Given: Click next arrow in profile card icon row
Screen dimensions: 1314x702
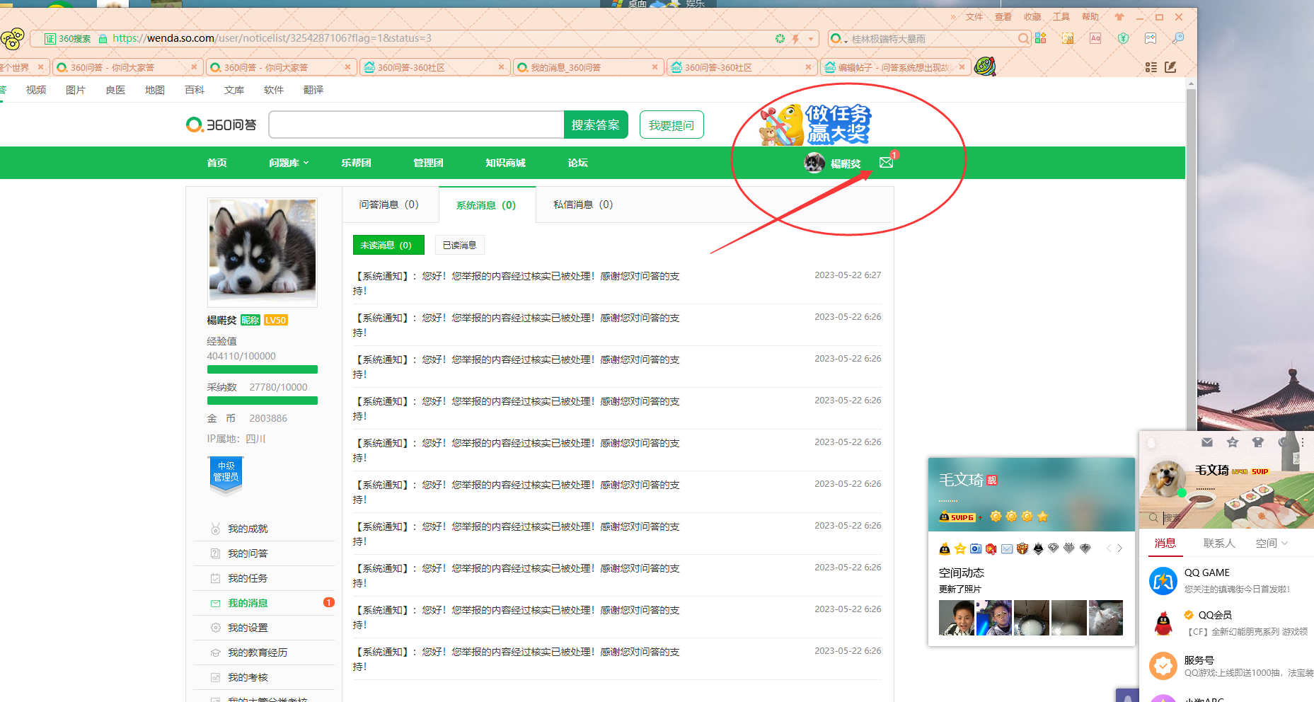Looking at the screenshot, I should pyautogui.click(x=1120, y=548).
